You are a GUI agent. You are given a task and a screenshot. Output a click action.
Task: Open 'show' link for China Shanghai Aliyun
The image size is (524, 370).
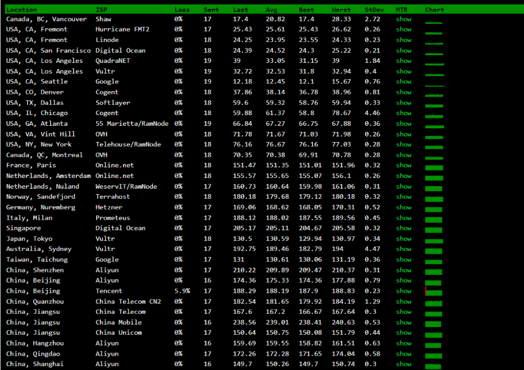[403, 364]
